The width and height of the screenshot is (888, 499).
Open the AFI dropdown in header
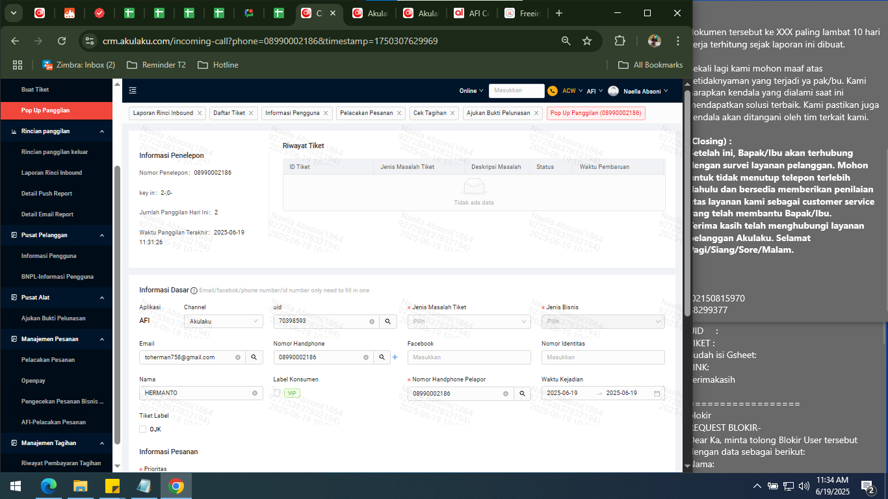pos(595,91)
